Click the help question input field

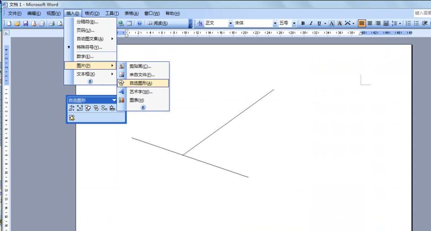[x=422, y=13]
